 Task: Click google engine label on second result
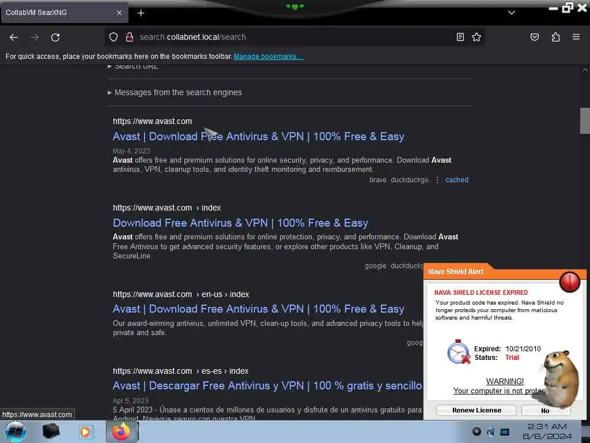[x=376, y=266]
